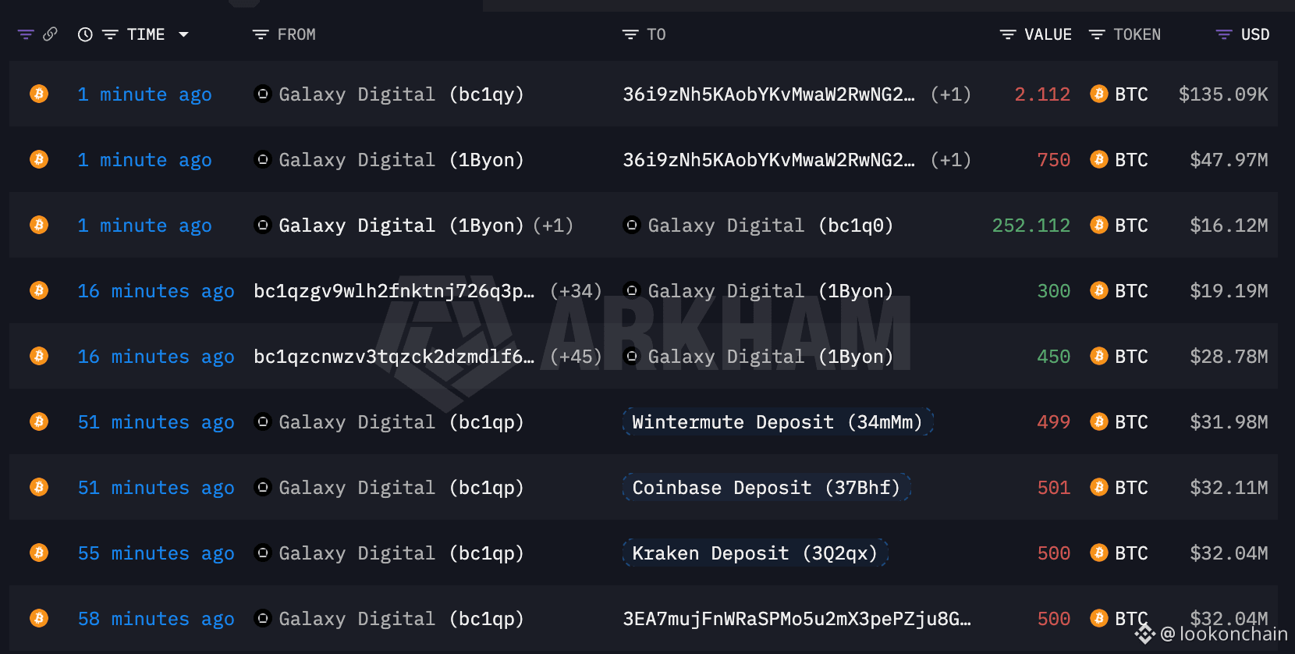Click the Bitcoin chain icon in the 300 BTC row
This screenshot has width=1295, height=654.
tap(39, 290)
